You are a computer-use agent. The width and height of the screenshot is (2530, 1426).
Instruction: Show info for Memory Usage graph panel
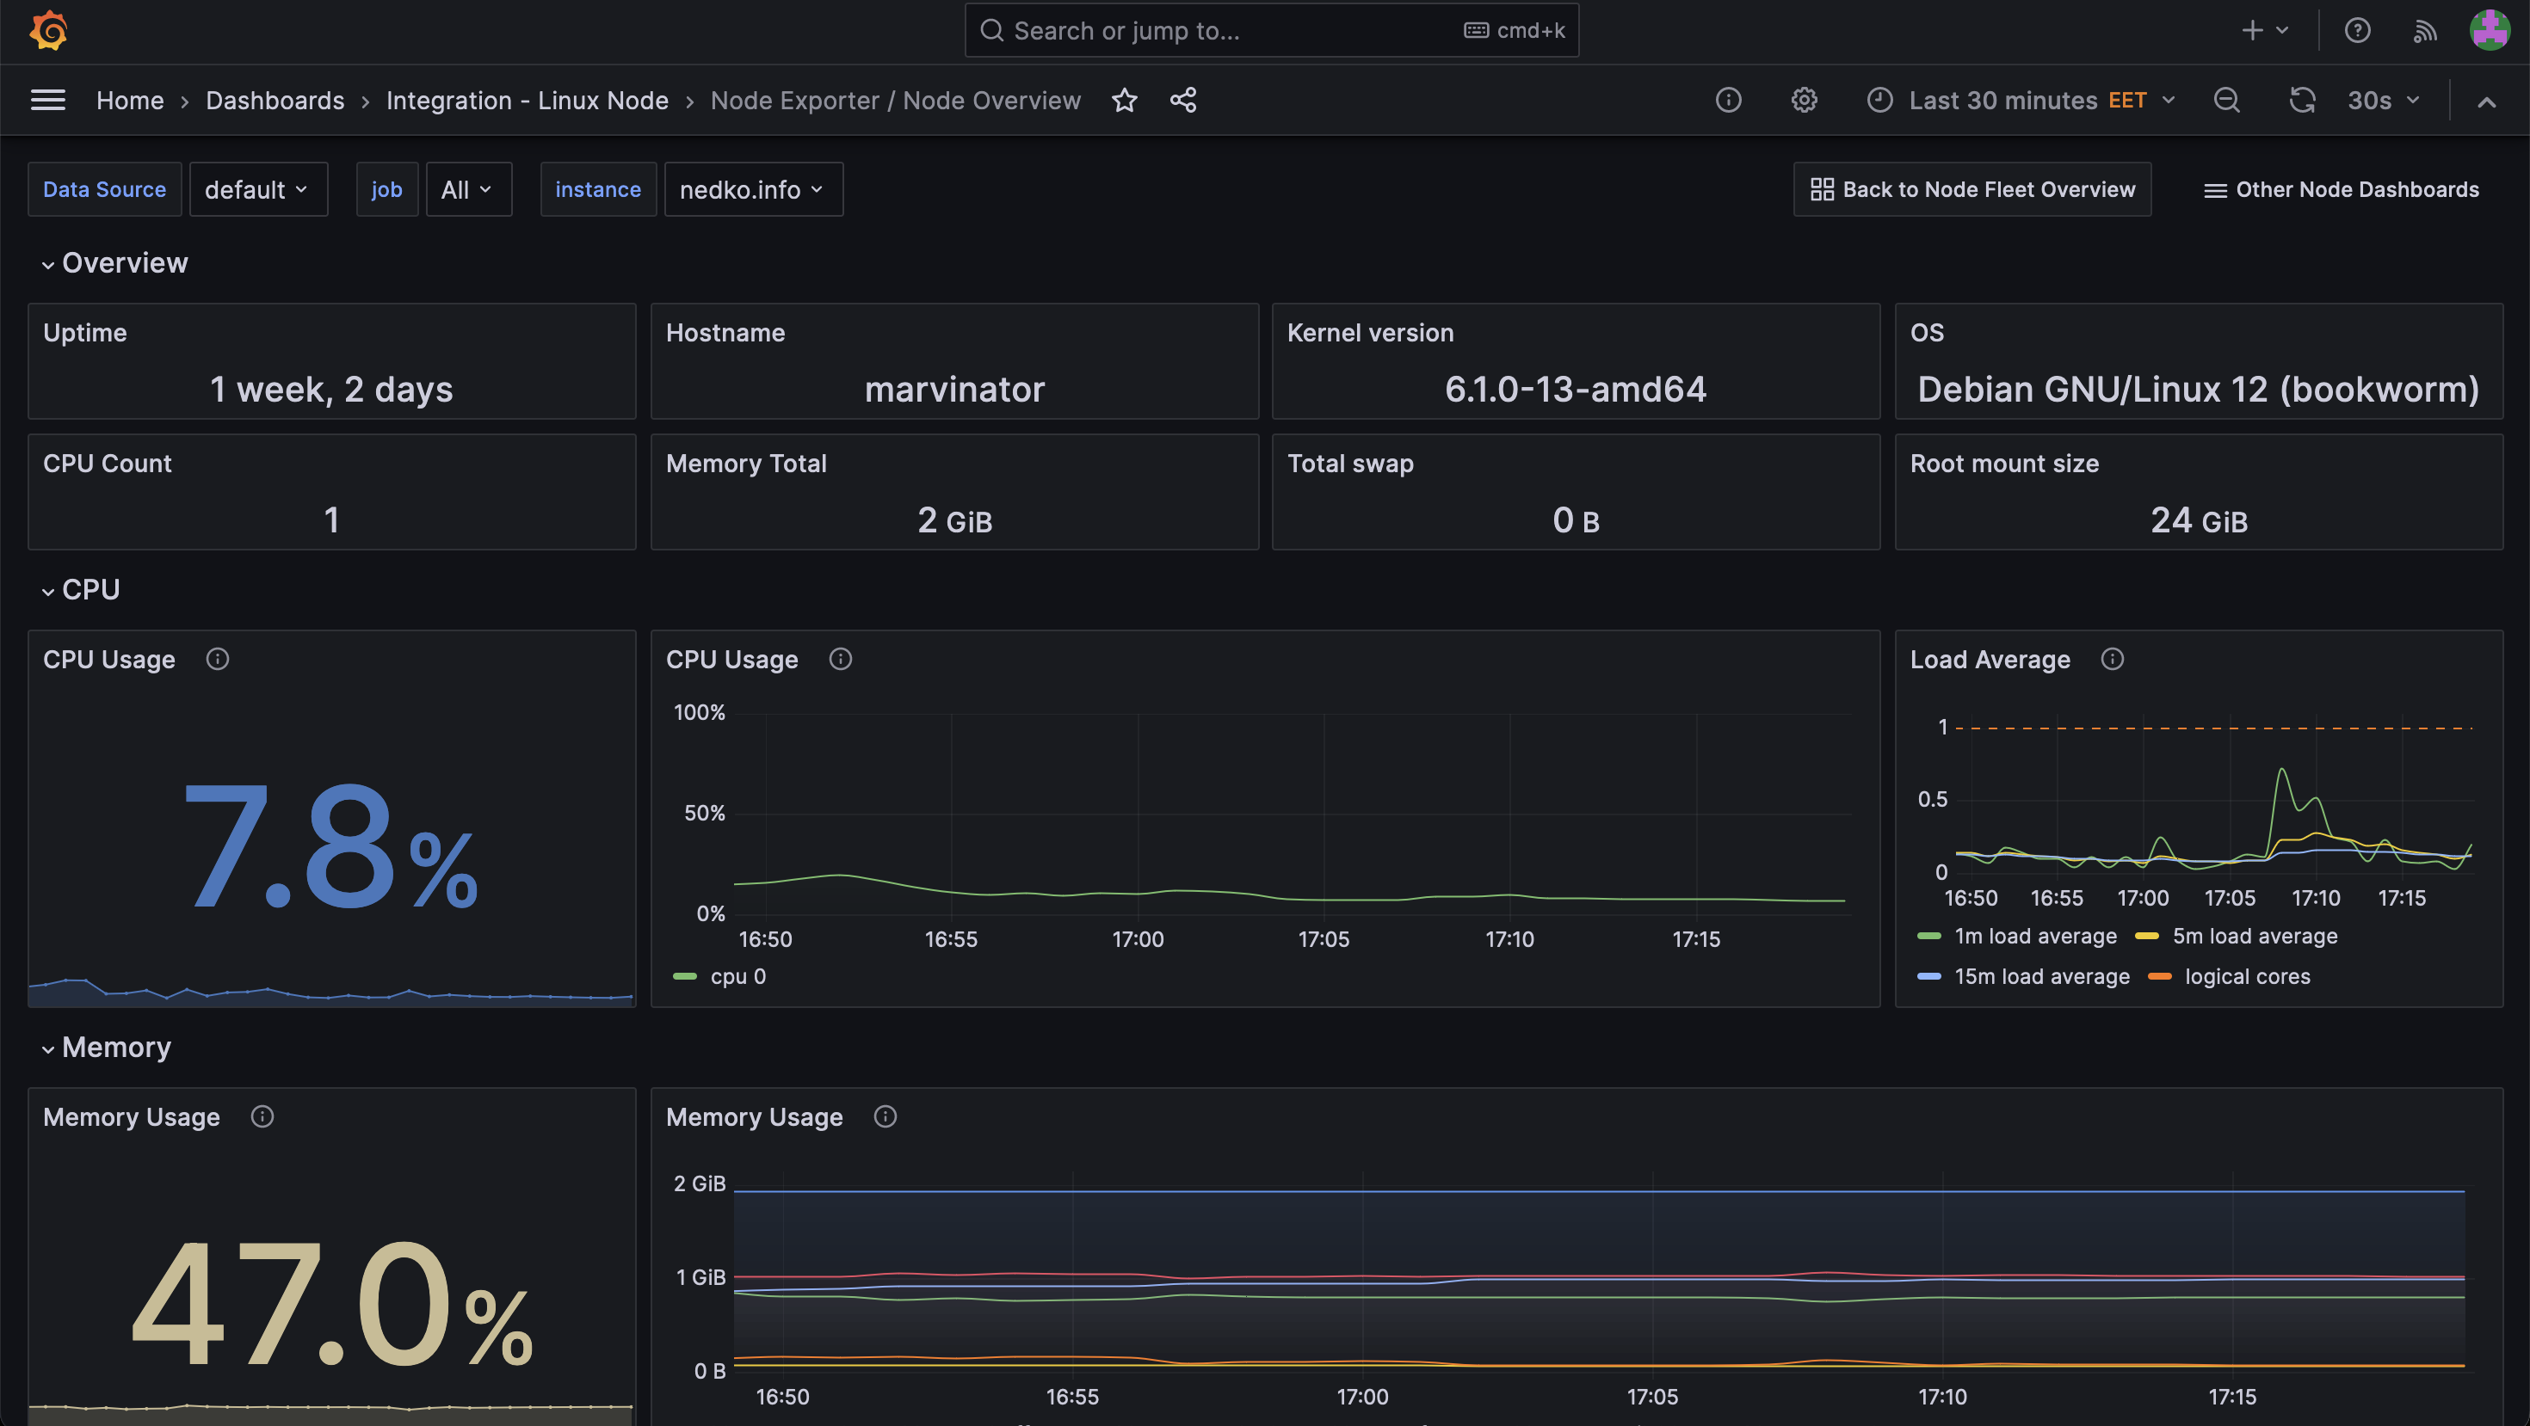click(x=885, y=1117)
